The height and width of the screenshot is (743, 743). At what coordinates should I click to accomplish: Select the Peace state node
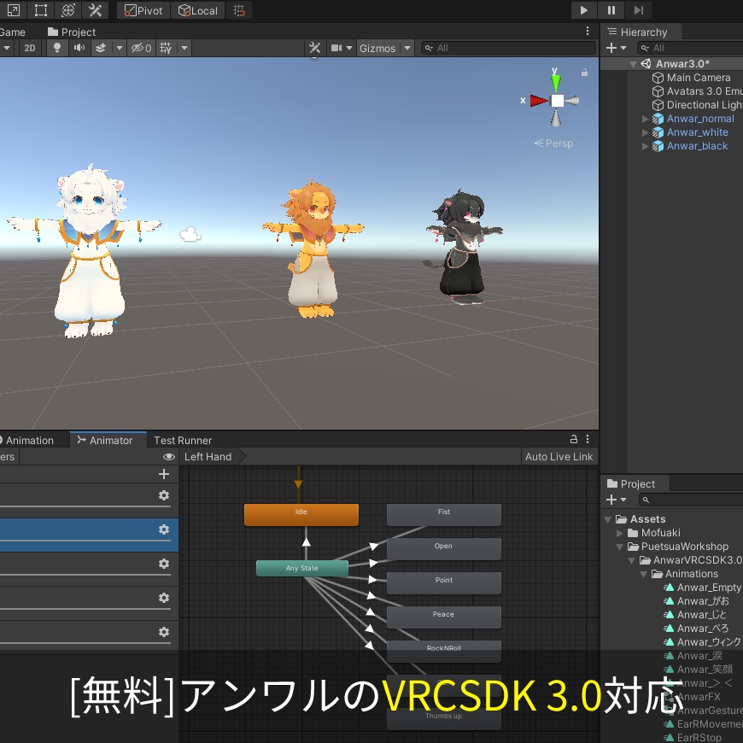[444, 617]
